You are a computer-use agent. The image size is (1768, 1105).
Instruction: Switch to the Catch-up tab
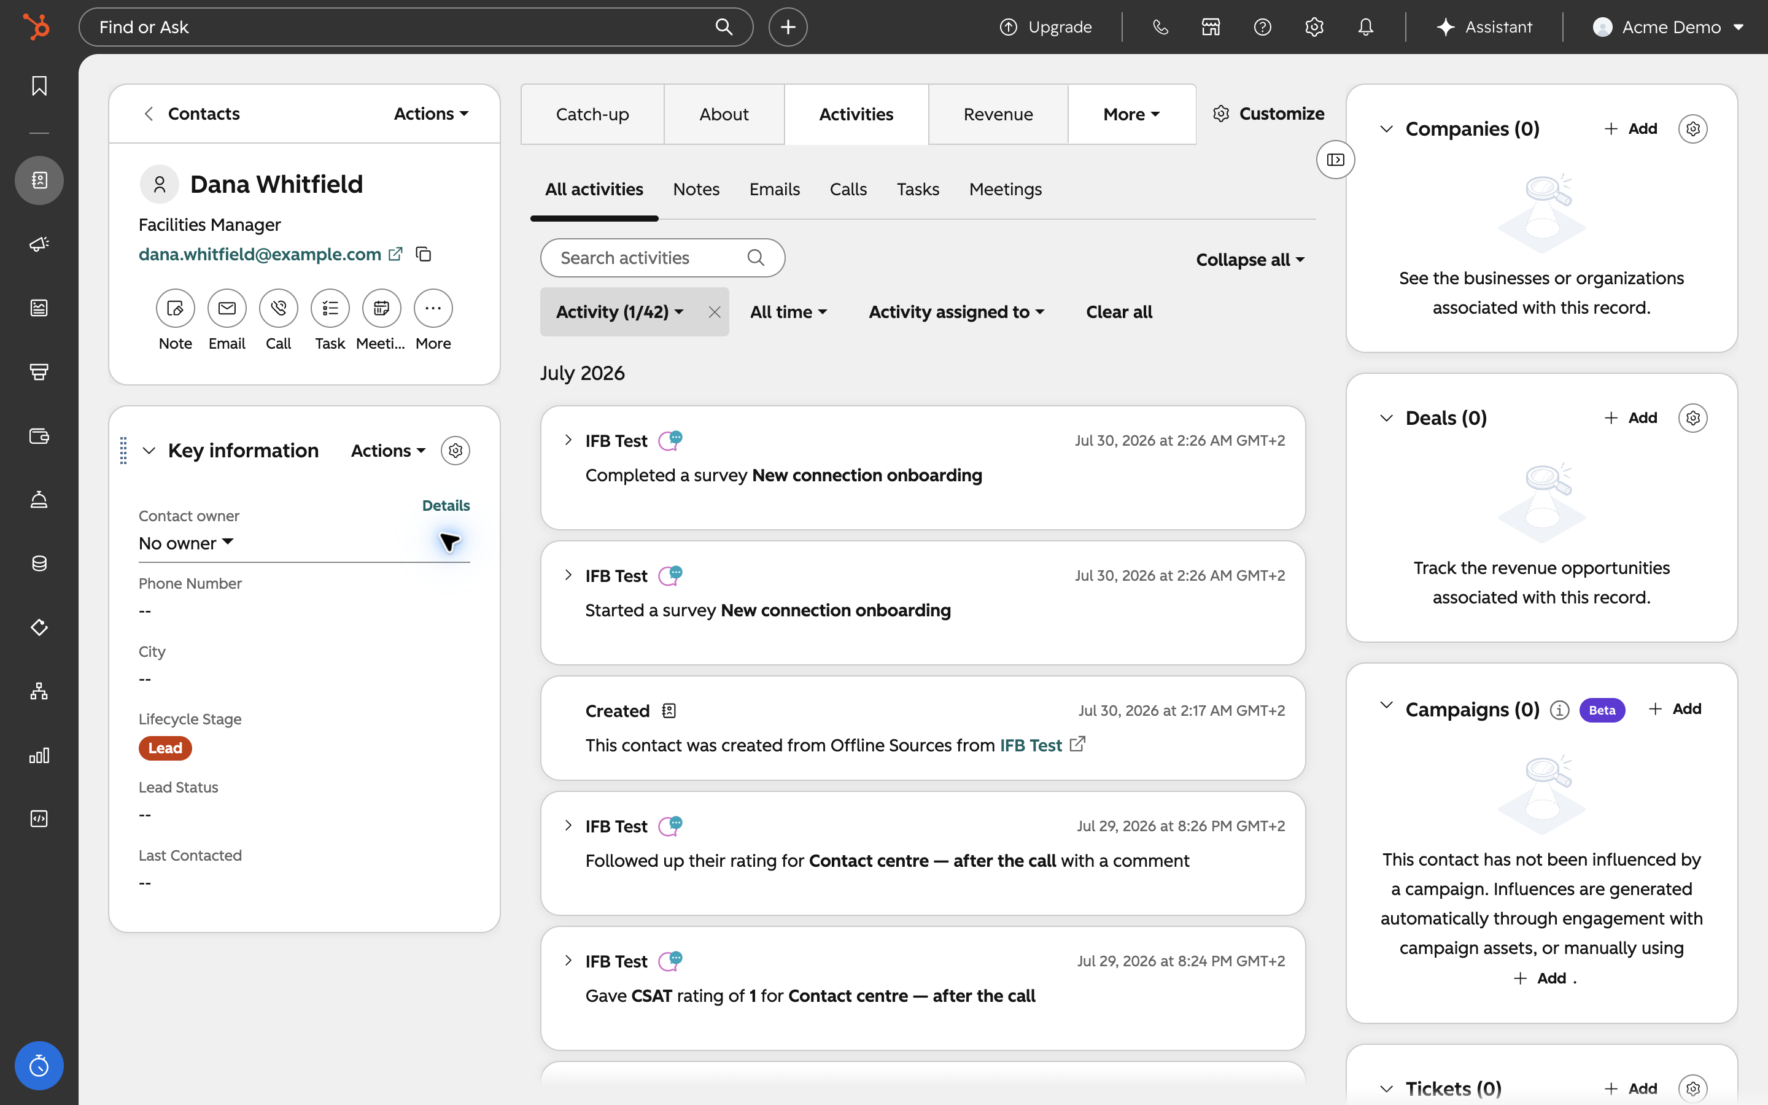click(592, 114)
